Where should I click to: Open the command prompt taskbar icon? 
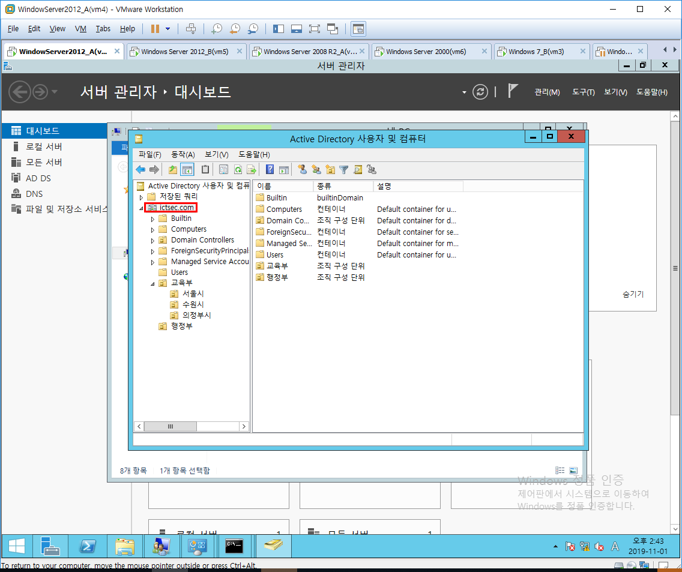(x=234, y=546)
